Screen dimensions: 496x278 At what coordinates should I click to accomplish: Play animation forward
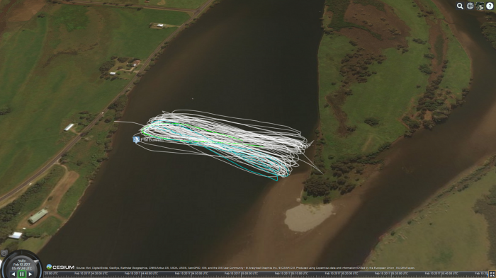(x=30, y=274)
